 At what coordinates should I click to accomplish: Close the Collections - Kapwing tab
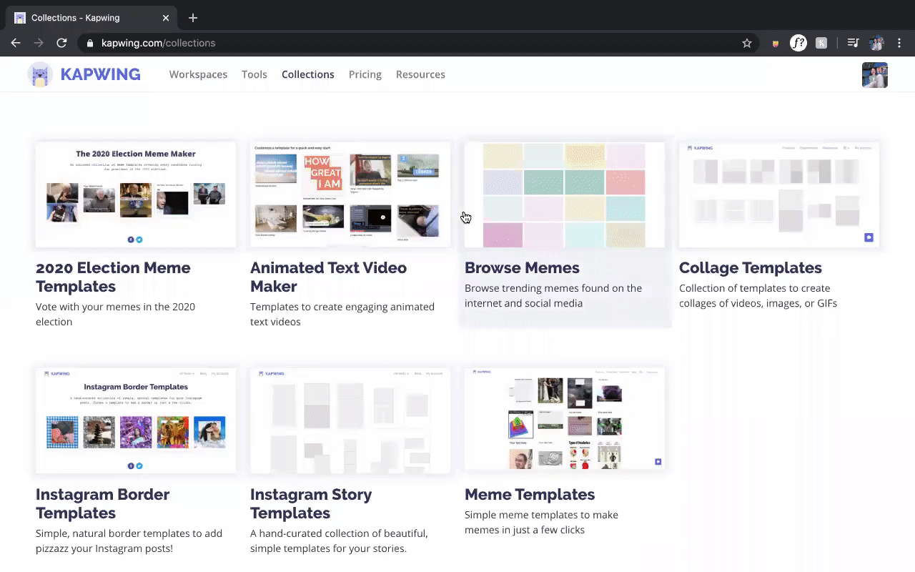click(x=166, y=18)
